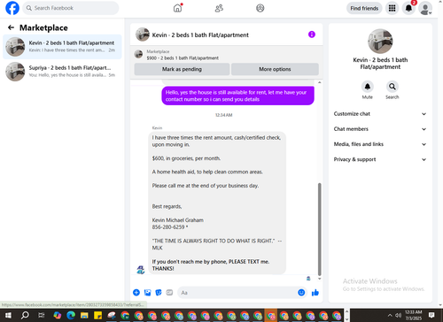Open the Windows Start menu
443x322 pixels.
tap(8, 315)
